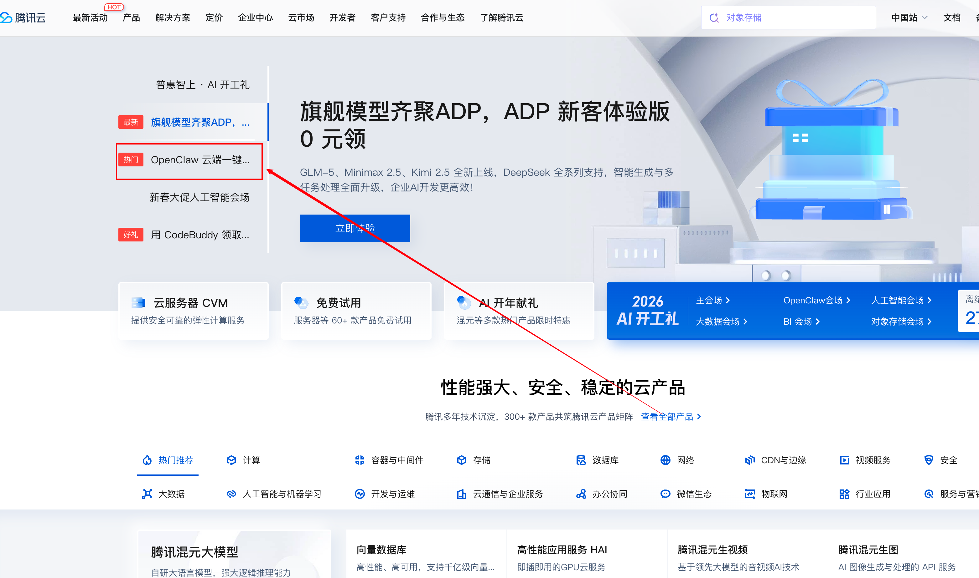Click the 容器与中间件 category icon
979x578 pixels.
click(x=360, y=460)
